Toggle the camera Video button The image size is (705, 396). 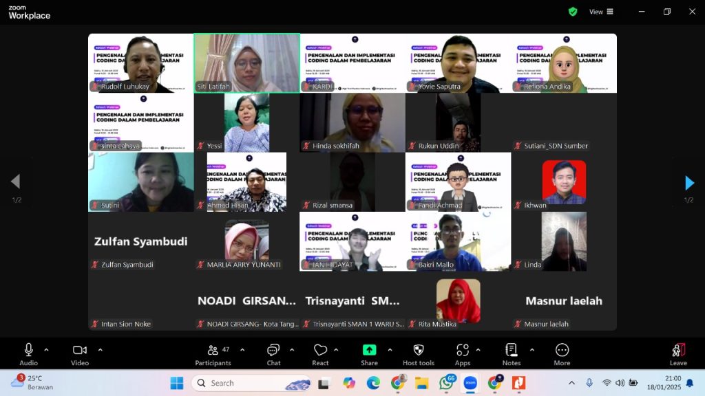pyautogui.click(x=80, y=354)
